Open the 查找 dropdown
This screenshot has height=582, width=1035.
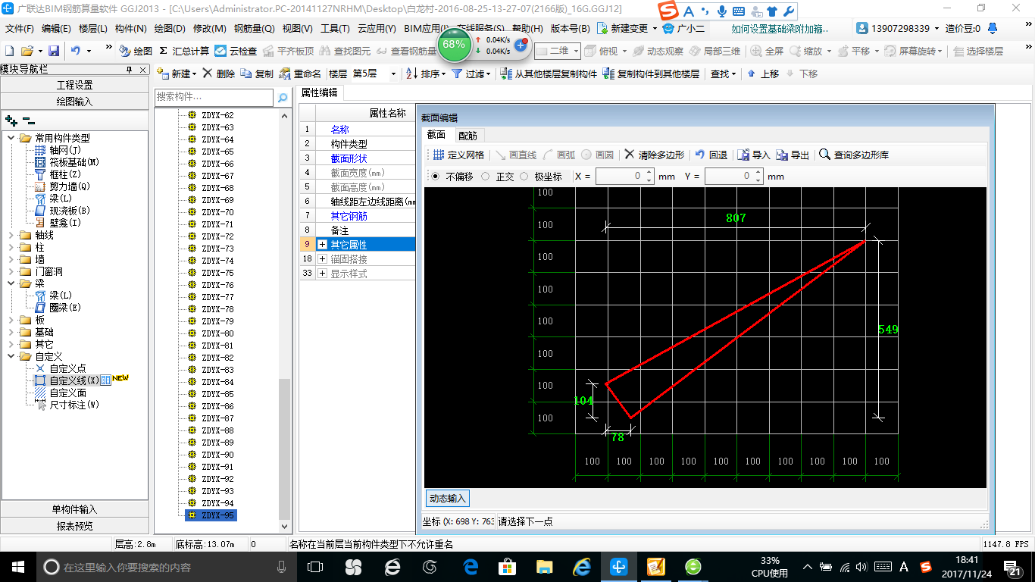click(x=723, y=74)
